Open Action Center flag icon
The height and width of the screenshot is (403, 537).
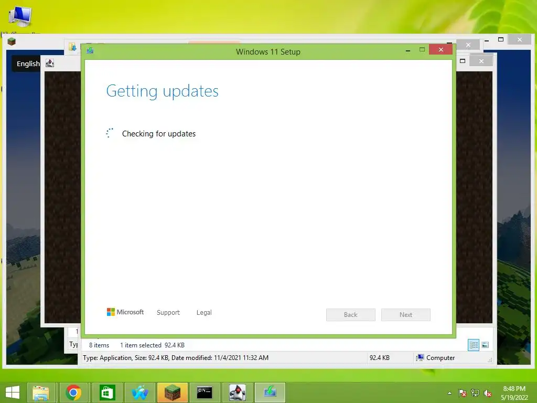463,393
